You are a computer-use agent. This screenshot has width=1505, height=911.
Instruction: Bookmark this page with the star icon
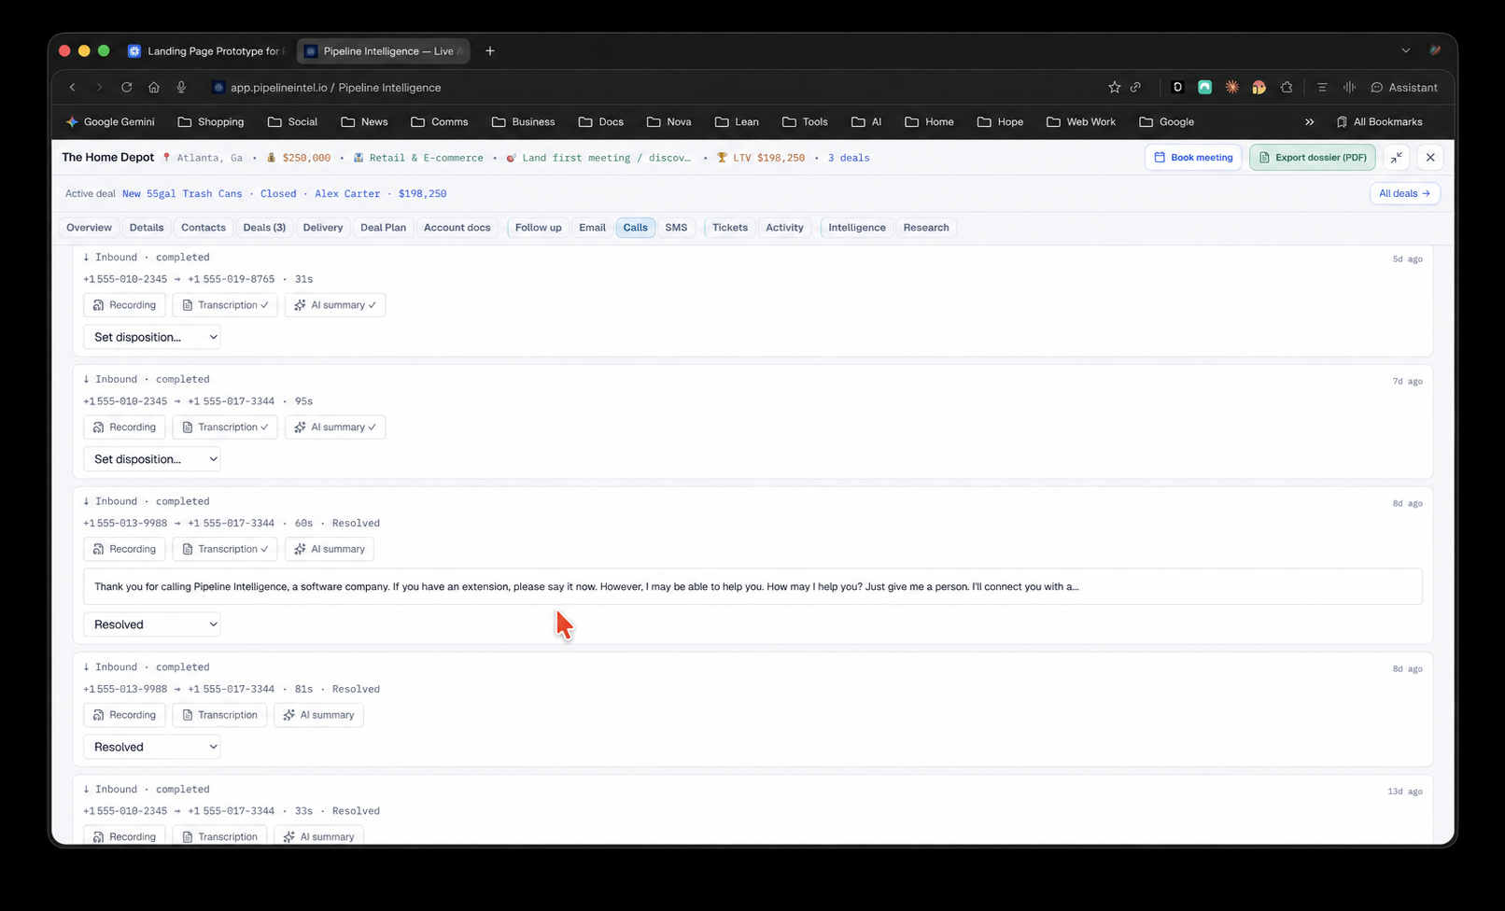coord(1114,87)
